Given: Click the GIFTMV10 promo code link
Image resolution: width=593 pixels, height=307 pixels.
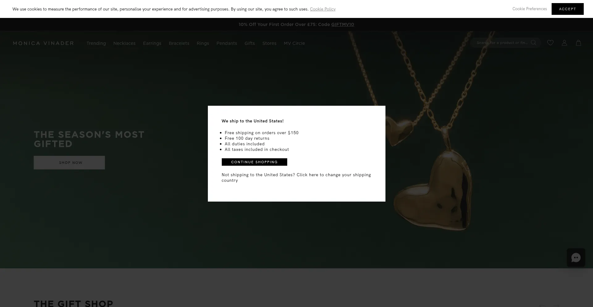Looking at the screenshot, I should point(343,24).
